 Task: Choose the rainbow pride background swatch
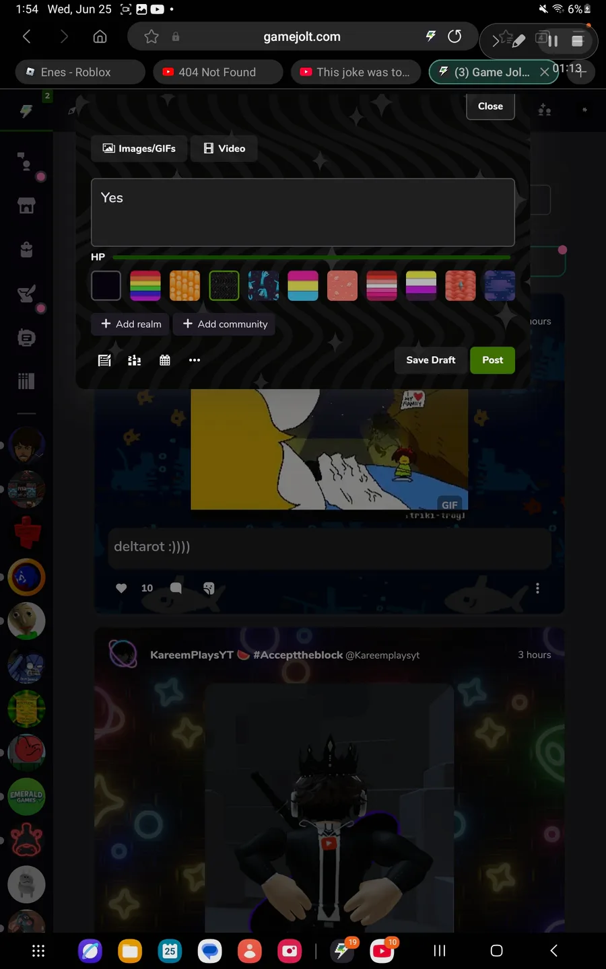coord(145,286)
